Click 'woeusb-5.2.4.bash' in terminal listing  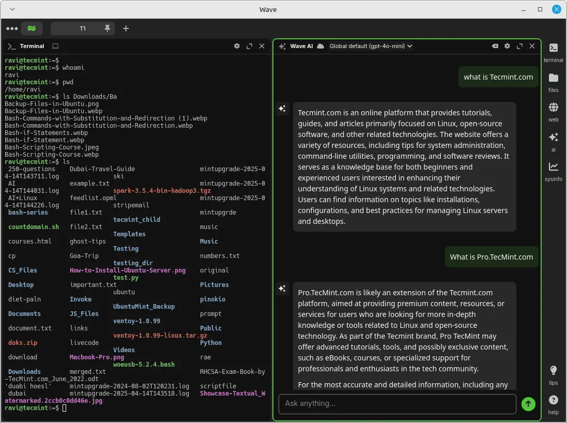click(144, 365)
